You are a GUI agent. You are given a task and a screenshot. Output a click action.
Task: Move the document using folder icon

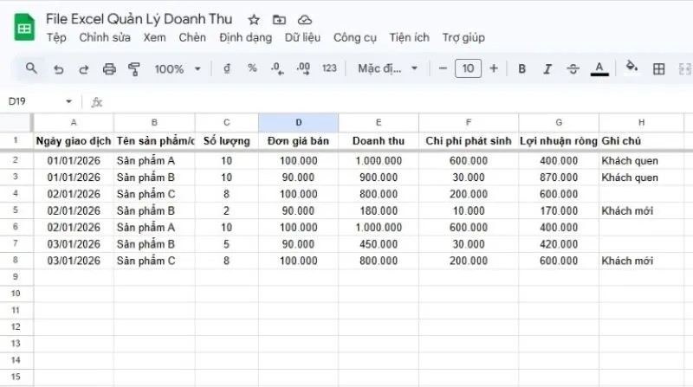279,19
